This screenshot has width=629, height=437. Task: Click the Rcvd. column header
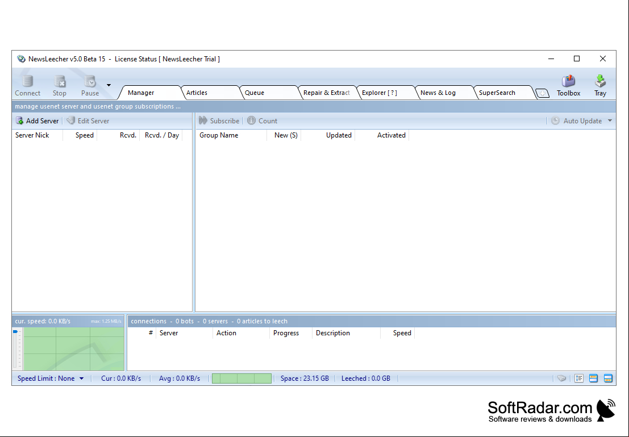pyautogui.click(x=118, y=135)
